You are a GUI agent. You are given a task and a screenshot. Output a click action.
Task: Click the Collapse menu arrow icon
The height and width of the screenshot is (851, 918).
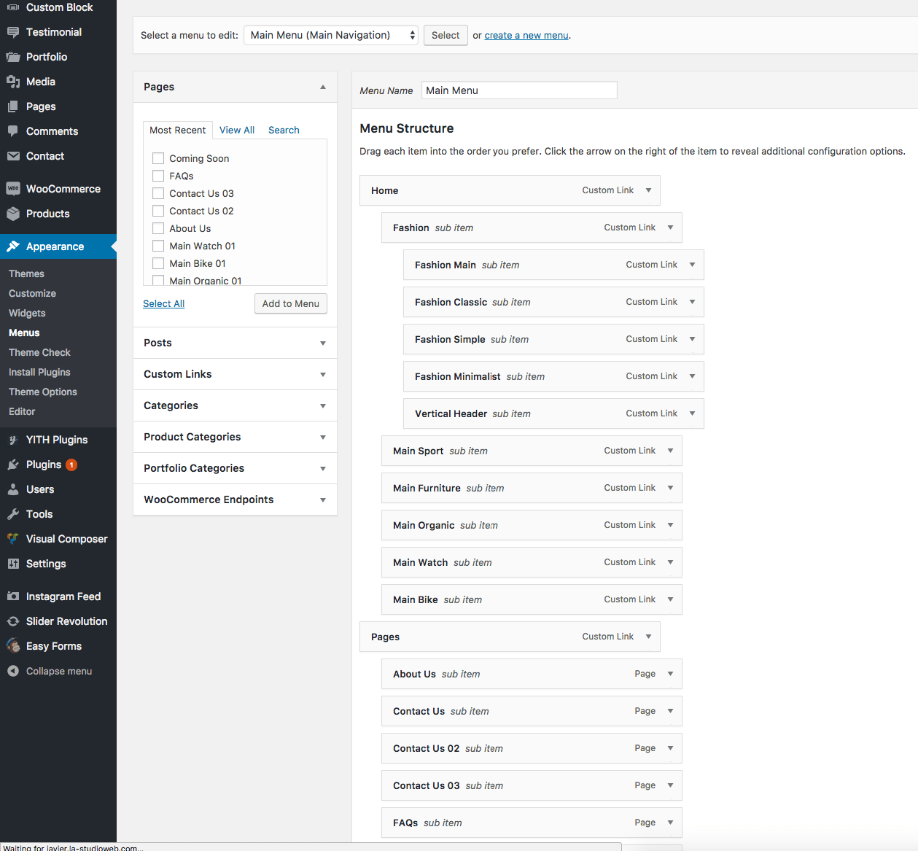13,671
